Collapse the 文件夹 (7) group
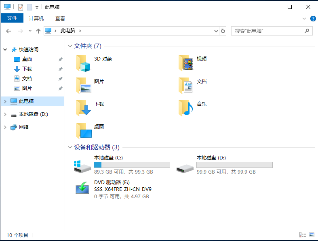The width and height of the screenshot is (318, 241). 70,46
